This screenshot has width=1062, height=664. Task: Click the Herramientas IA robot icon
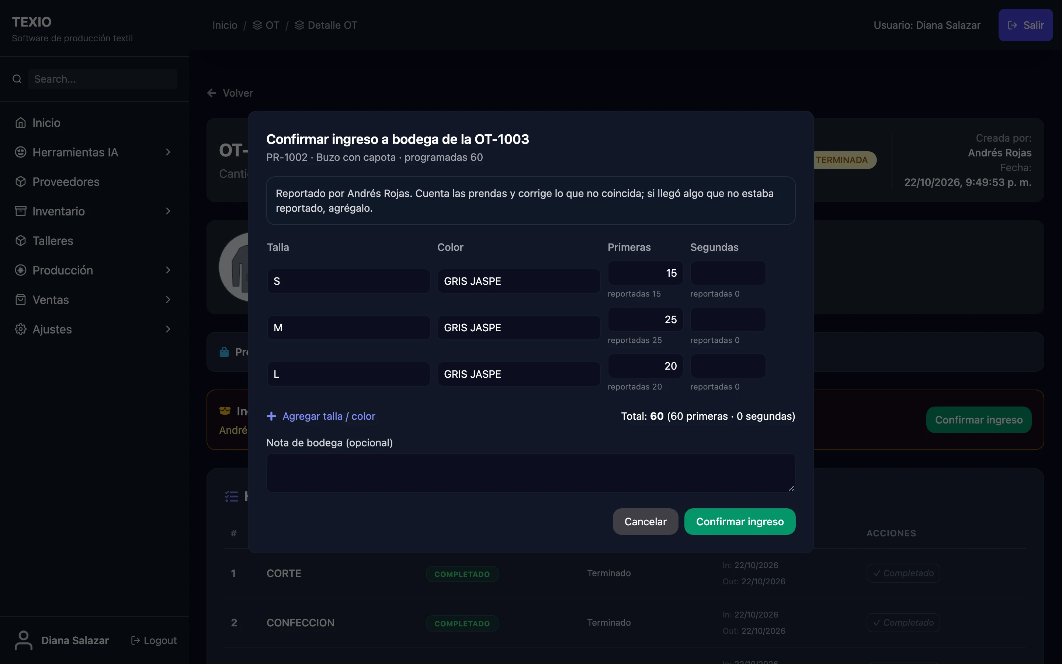[21, 152]
